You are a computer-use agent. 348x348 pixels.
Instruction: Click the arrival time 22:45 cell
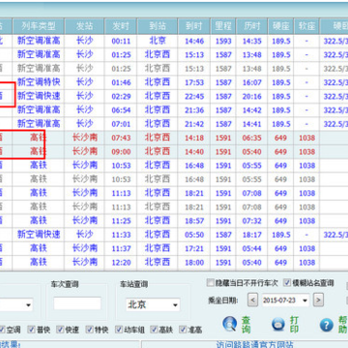click(x=194, y=97)
